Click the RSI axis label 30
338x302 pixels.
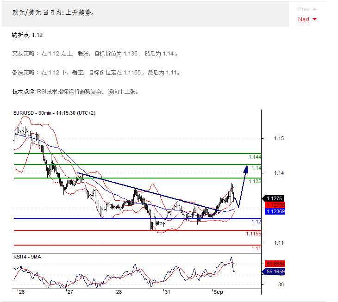coord(281,284)
